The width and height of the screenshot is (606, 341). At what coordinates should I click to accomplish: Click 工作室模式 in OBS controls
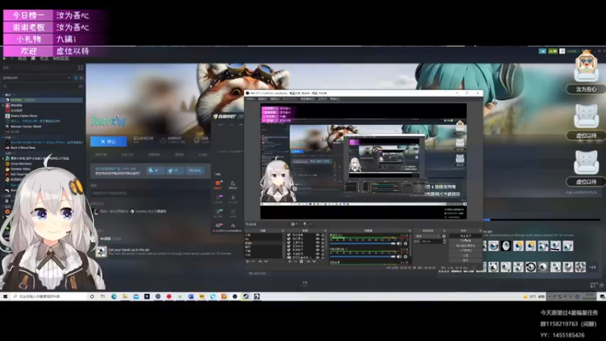point(465,251)
